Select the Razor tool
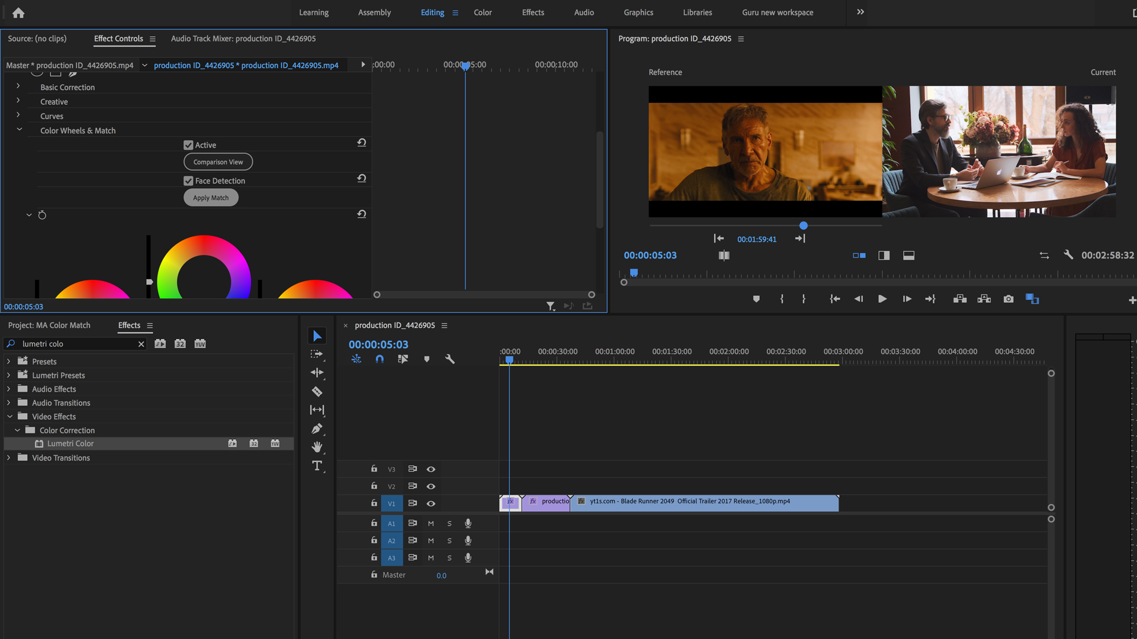The height and width of the screenshot is (639, 1137). pyautogui.click(x=317, y=391)
